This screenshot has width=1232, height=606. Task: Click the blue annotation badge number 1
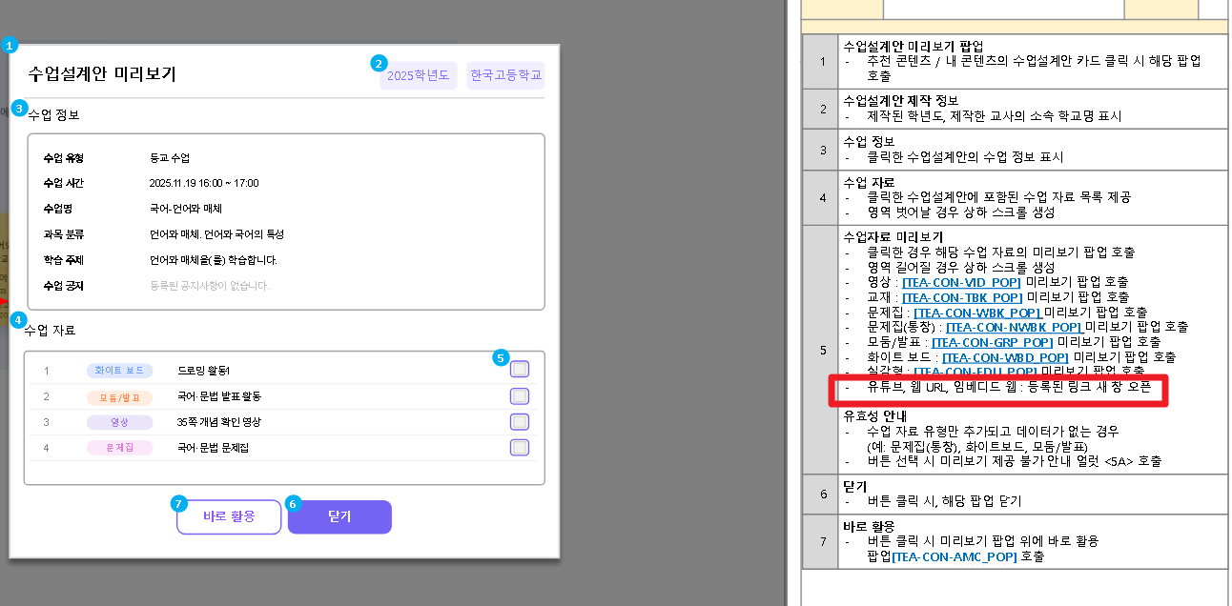pyautogui.click(x=10, y=45)
